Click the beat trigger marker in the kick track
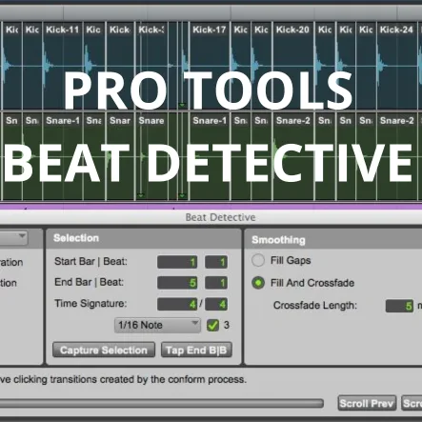Screen dimensions: 422x422 [182, 105]
